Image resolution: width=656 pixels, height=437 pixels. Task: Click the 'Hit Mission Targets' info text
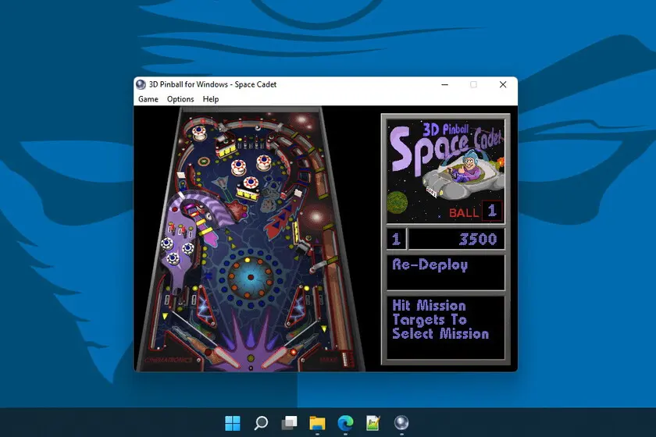[x=440, y=320]
